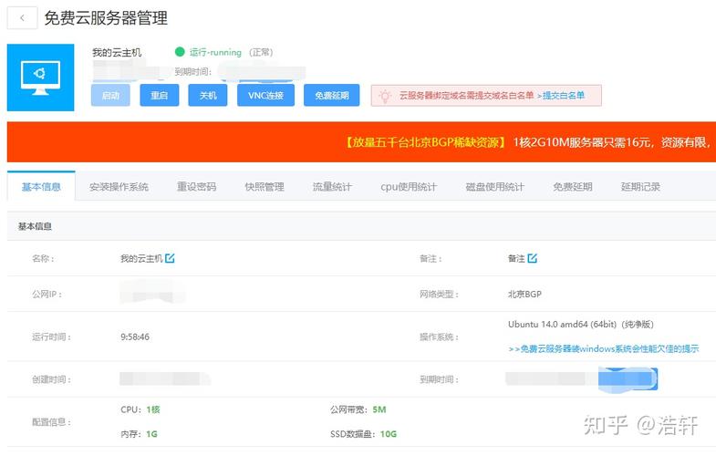Screen dimensions: 716x456
Task: Click the blue 免费延期 button
Action: (331, 96)
